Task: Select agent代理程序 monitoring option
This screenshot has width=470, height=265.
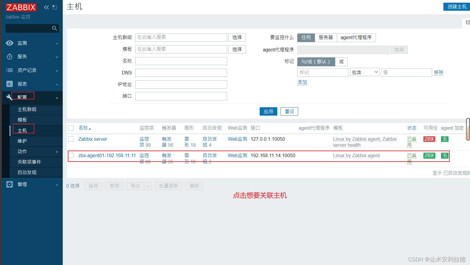Action: coord(356,37)
